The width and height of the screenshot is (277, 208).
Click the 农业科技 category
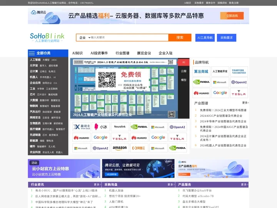pyautogui.click(x=35, y=152)
